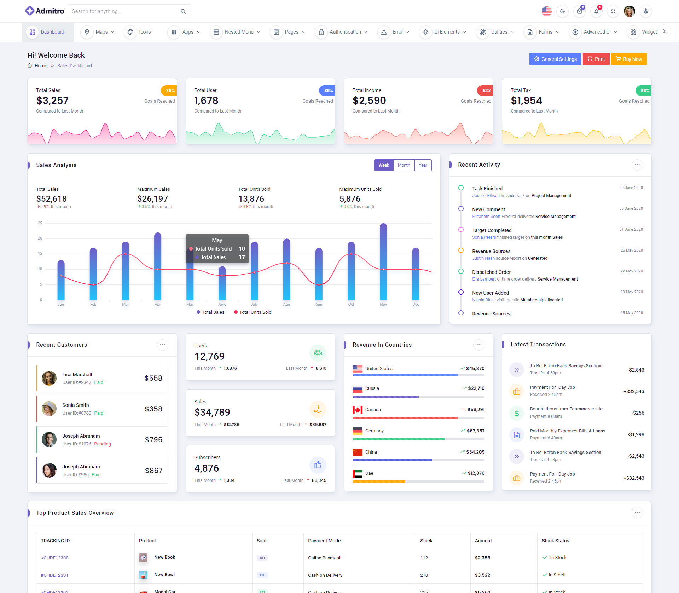Click the Search for anything field

point(124,11)
